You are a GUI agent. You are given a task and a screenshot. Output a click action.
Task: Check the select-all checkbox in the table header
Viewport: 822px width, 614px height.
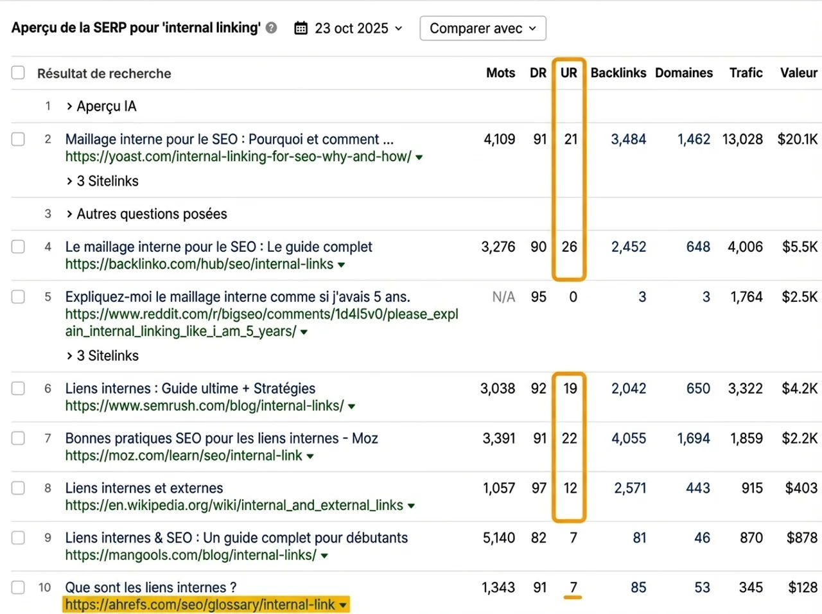(x=17, y=73)
